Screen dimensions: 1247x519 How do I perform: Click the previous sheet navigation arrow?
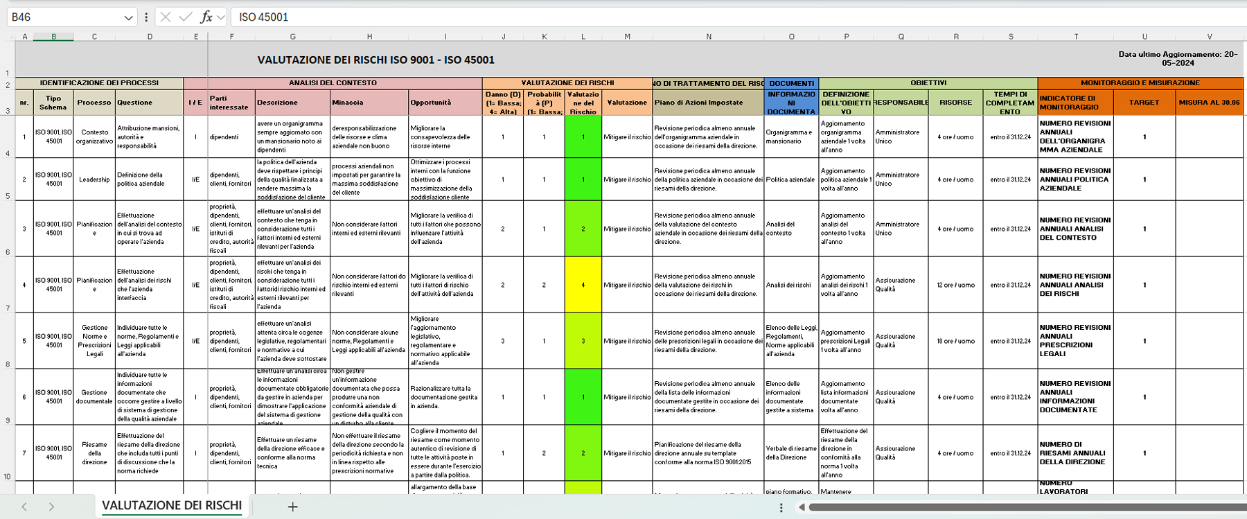(24, 507)
